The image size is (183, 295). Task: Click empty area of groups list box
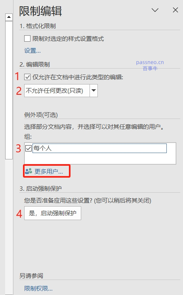coord(100,159)
